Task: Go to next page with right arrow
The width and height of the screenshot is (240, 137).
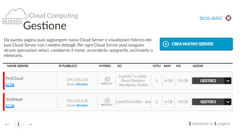Action: (x=30, y=124)
